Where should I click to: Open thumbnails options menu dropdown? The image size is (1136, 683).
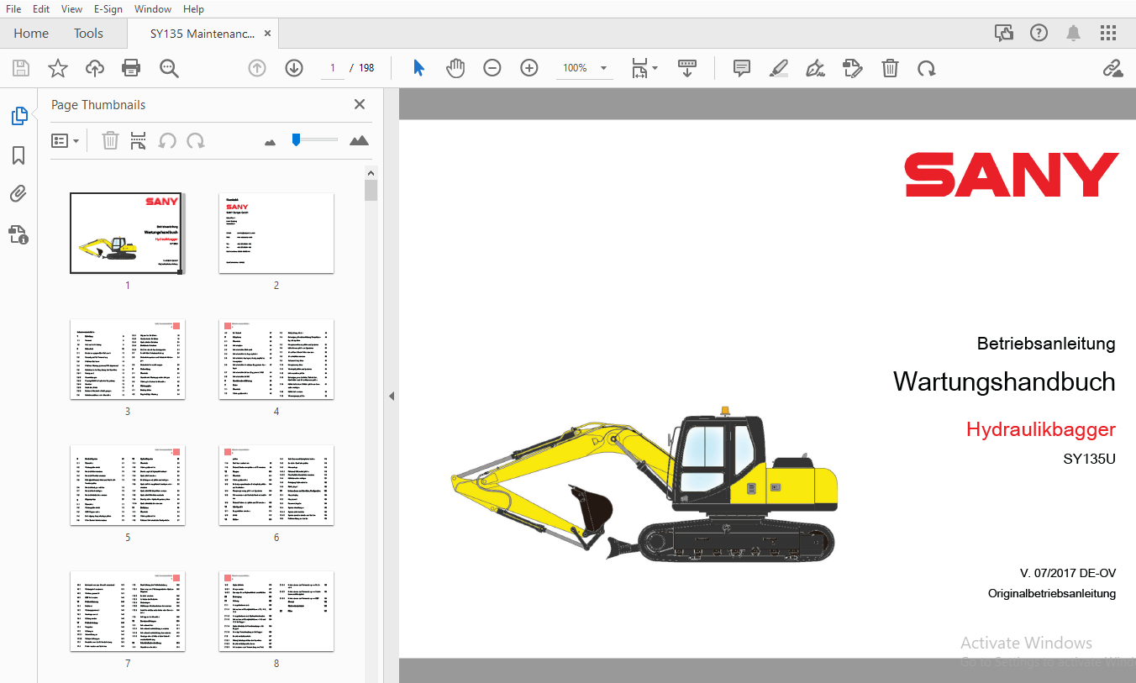pyautogui.click(x=65, y=140)
